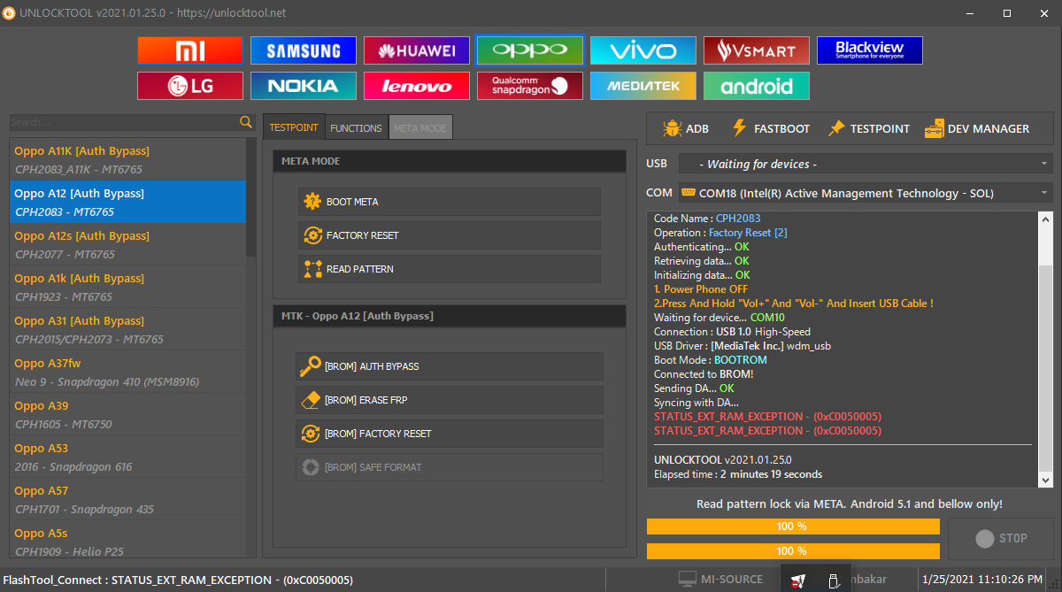
Task: Select Oppo A11K [Auth Bypass] entry
Action: click(128, 160)
